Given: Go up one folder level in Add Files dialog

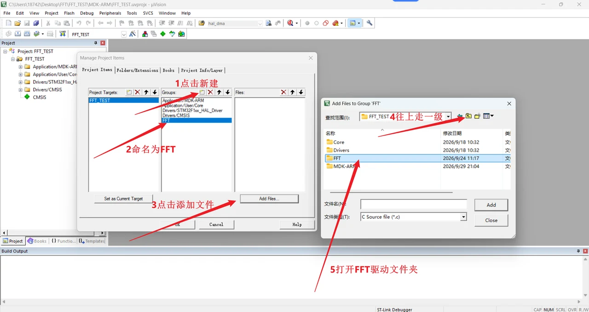Looking at the screenshot, I should pos(468,116).
